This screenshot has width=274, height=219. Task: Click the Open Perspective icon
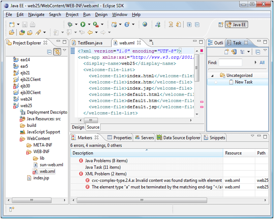(x=221, y=25)
